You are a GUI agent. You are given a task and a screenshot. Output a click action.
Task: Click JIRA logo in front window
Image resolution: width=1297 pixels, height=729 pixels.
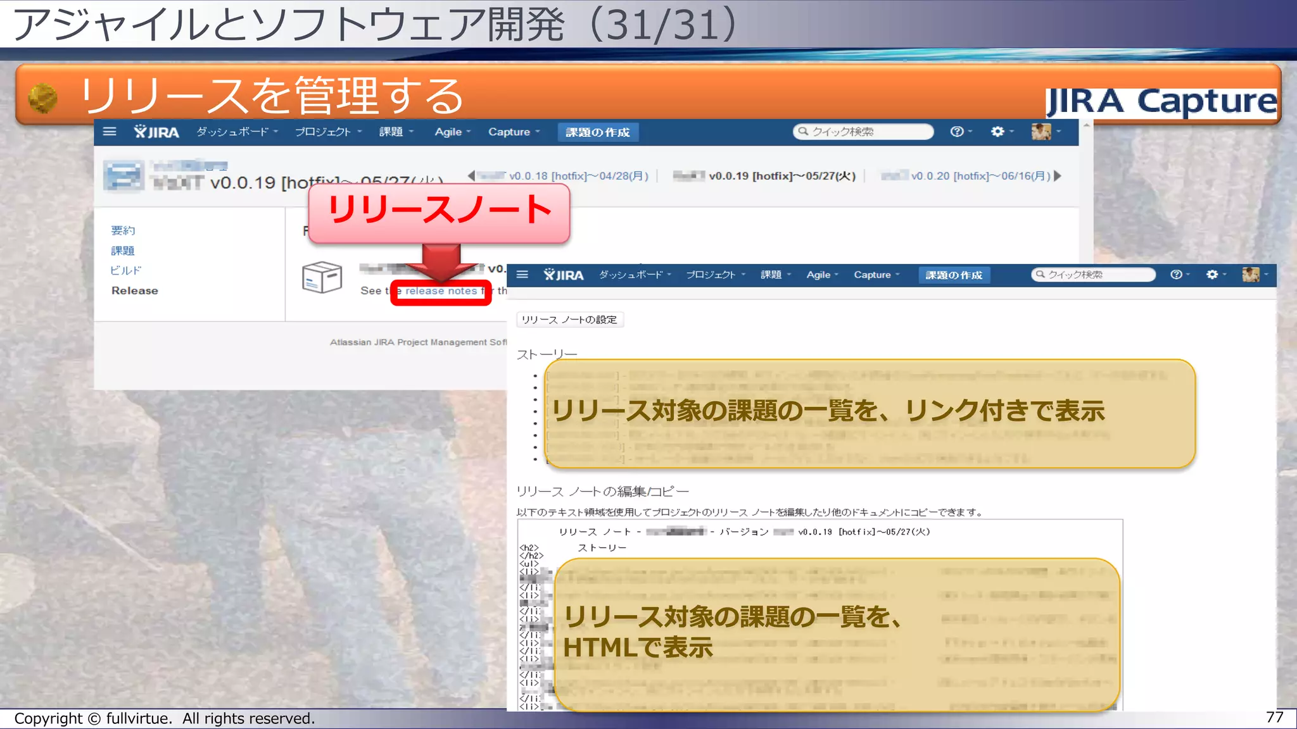pyautogui.click(x=564, y=275)
